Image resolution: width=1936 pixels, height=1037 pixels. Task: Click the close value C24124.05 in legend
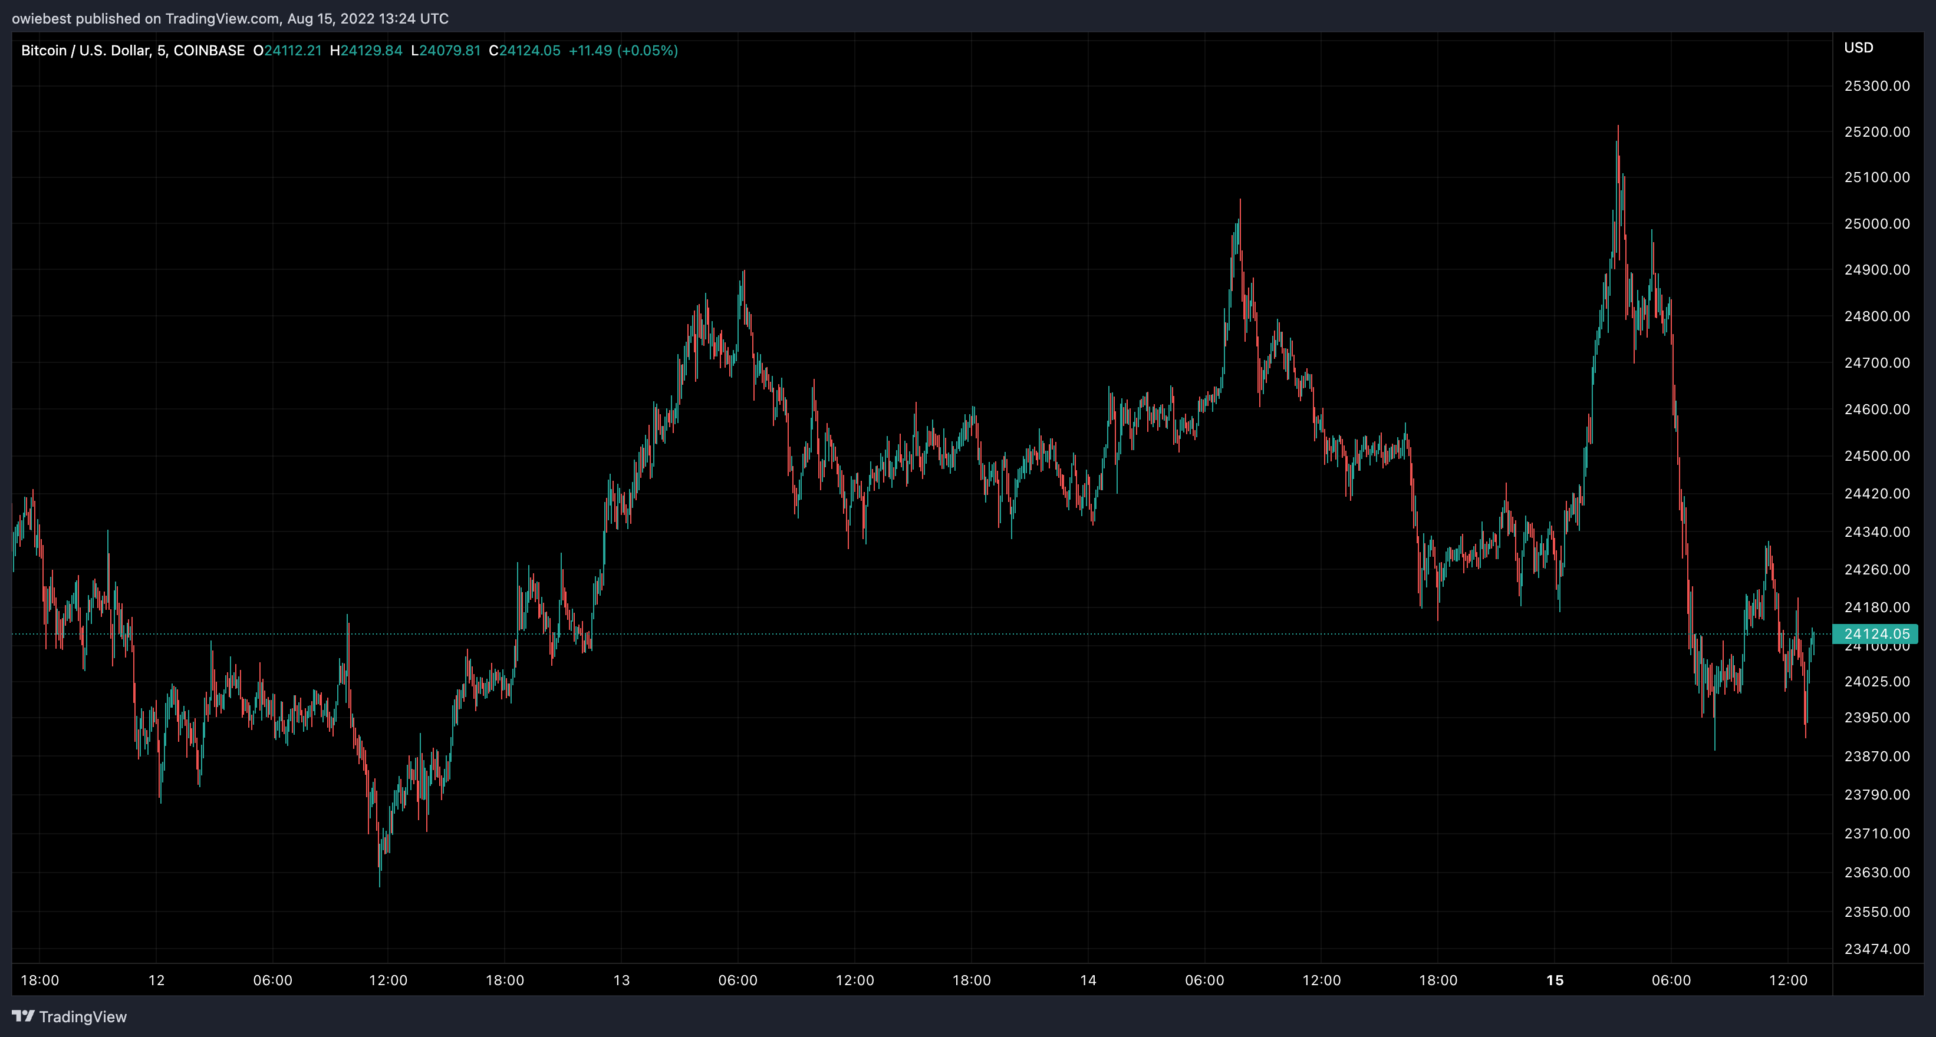click(525, 50)
